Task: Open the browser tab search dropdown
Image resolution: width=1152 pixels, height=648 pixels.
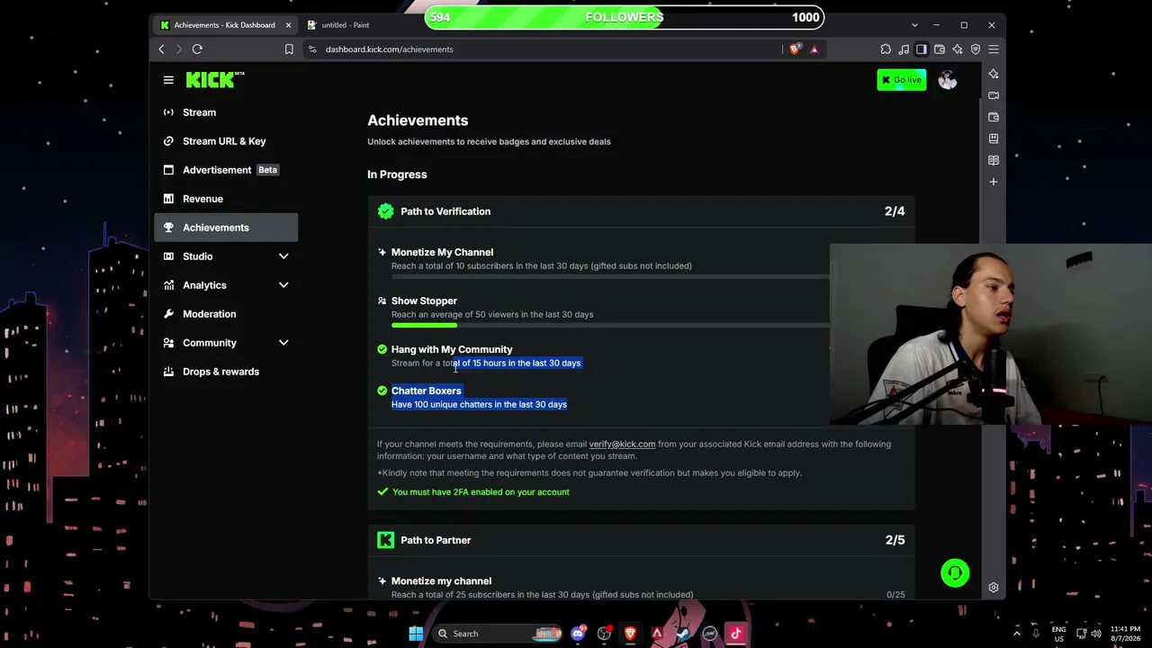Action: click(x=914, y=25)
